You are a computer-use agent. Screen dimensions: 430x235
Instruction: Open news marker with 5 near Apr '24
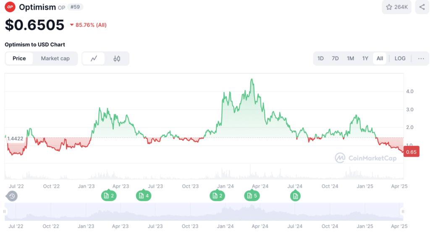click(252, 196)
